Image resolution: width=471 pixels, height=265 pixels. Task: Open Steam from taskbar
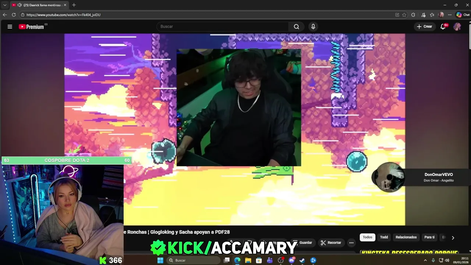[x=302, y=260]
